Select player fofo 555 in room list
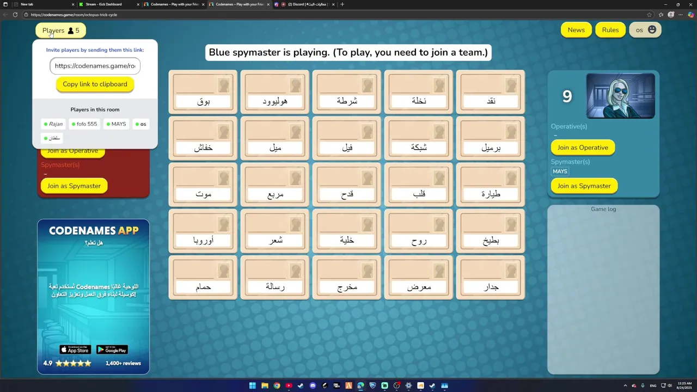The image size is (697, 392). [x=84, y=124]
